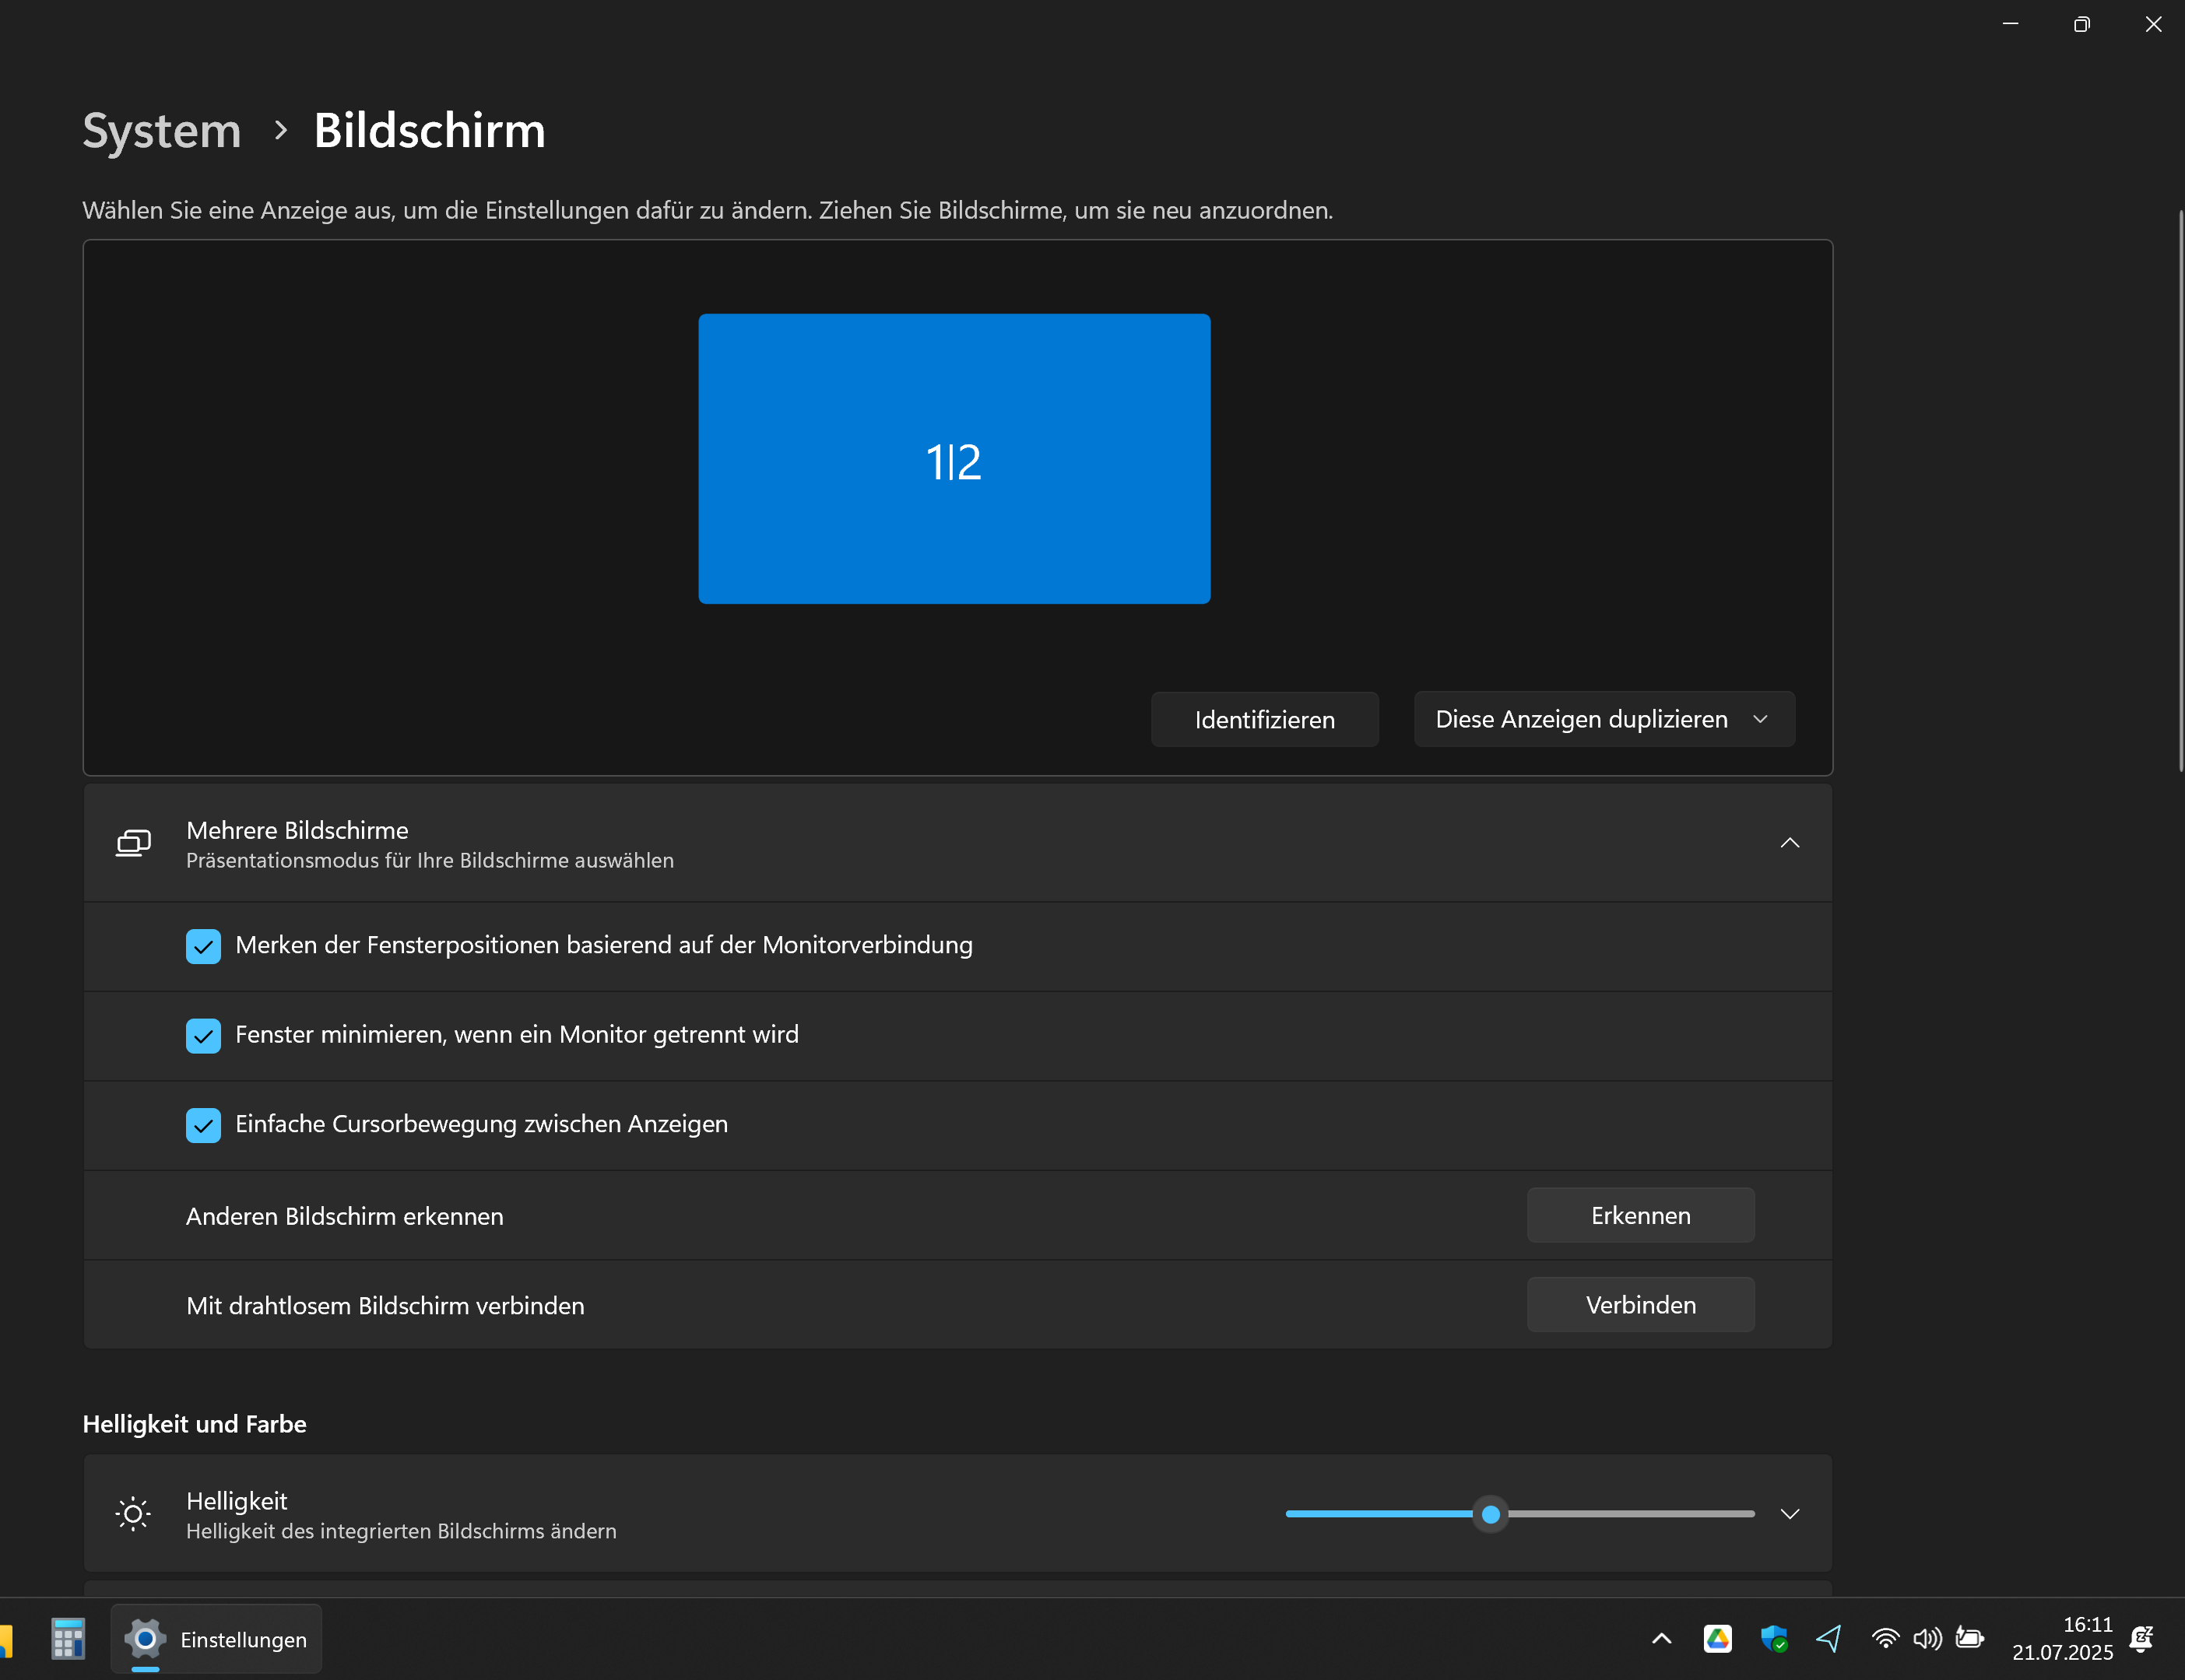Disable Einfache Cursorbewegung zwischen Anzeigen
2185x1680 pixels.
click(x=203, y=1125)
